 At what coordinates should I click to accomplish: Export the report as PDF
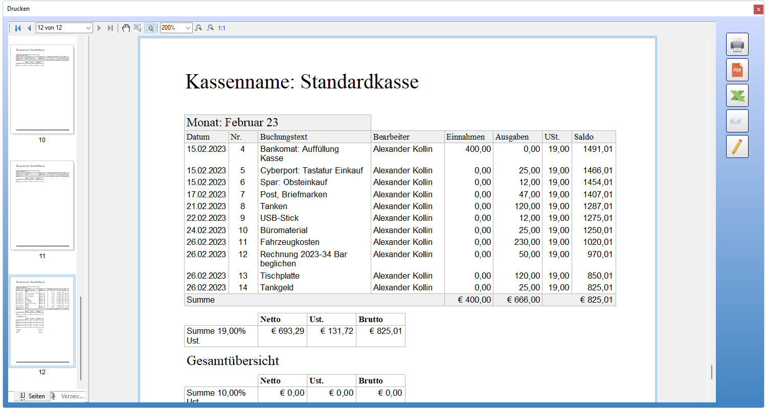coord(737,70)
